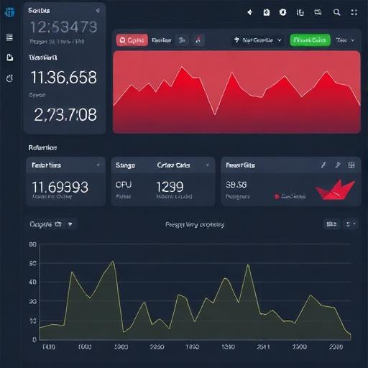The image size is (368, 368).
Task: Click the Cufaw Cirls column header
Action: tap(173, 165)
